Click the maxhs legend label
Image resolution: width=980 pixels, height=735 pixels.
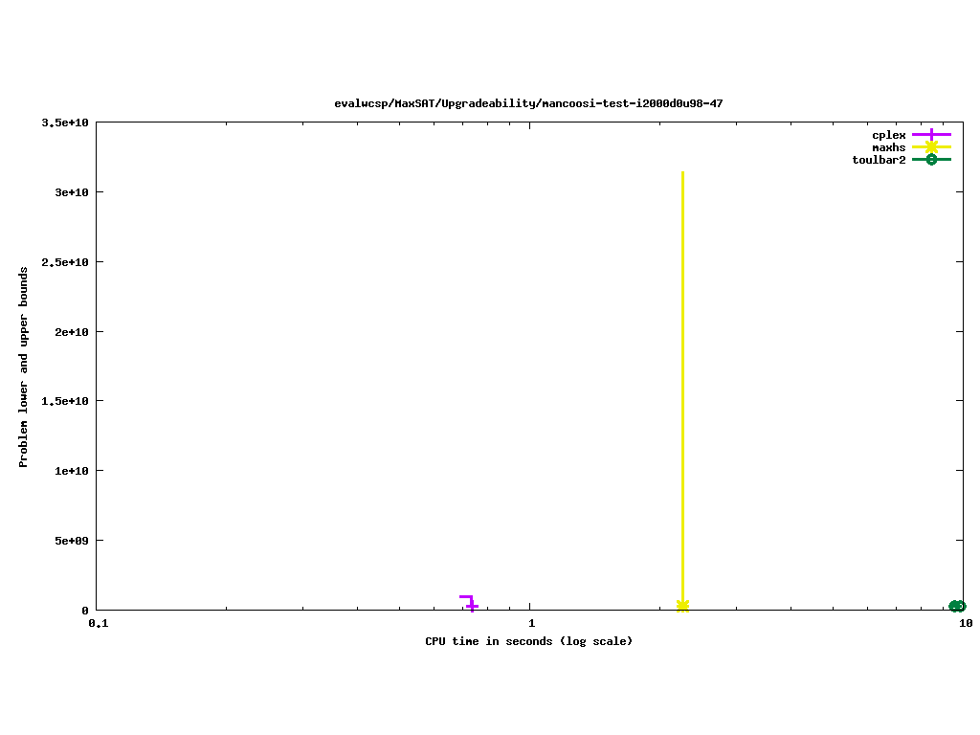point(888,147)
